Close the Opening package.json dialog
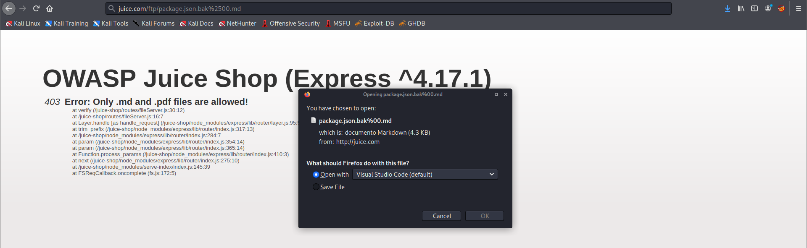Viewport: 807px width, 248px height. 506,94
